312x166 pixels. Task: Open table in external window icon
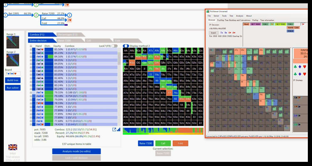click(x=114, y=129)
